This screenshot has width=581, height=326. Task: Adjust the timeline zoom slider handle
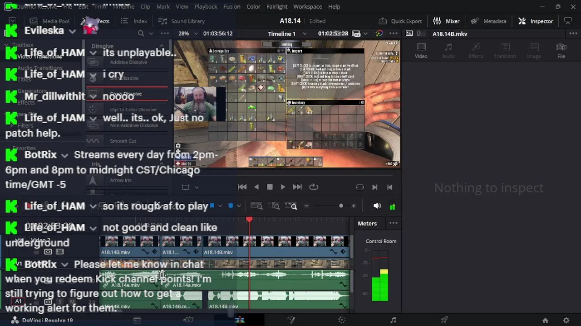341,206
